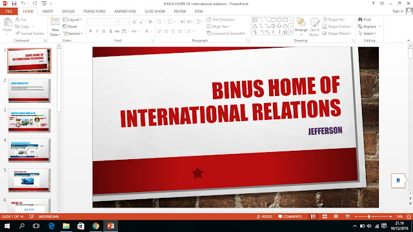Switch to TRANSITIONS tab
Screen dimensions: 413x232
(94, 12)
